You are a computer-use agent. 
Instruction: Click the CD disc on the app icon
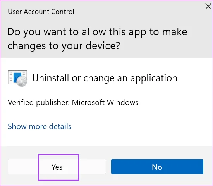click(x=22, y=81)
